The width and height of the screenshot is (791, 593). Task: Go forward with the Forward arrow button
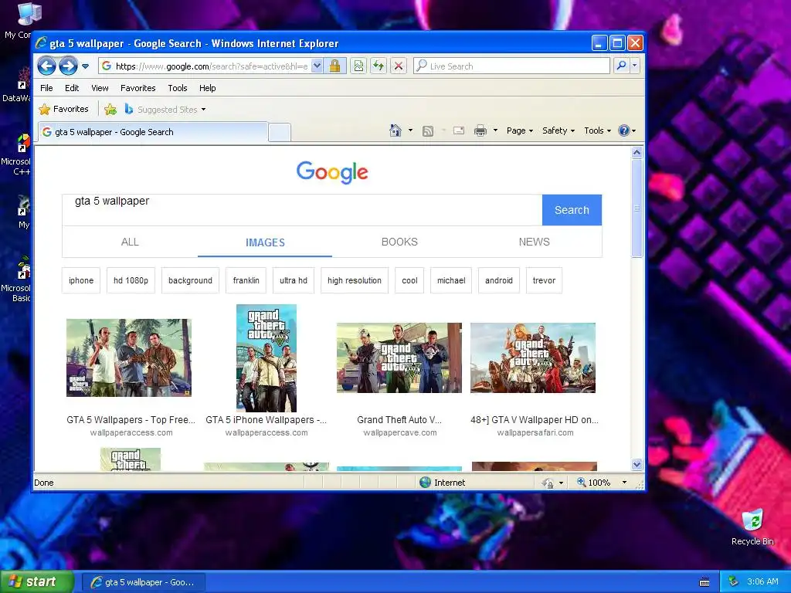pyautogui.click(x=68, y=66)
